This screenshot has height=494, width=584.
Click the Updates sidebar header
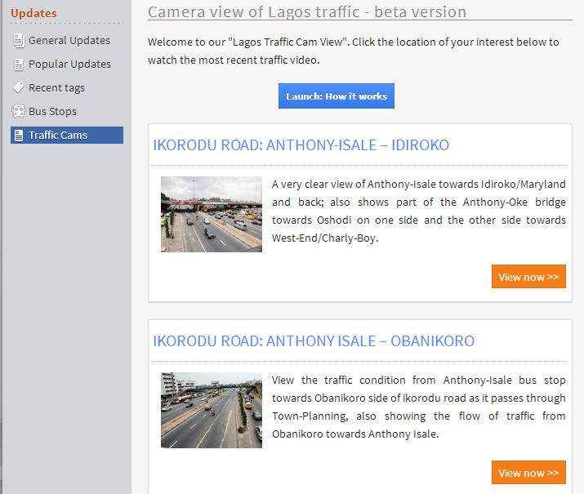click(33, 13)
